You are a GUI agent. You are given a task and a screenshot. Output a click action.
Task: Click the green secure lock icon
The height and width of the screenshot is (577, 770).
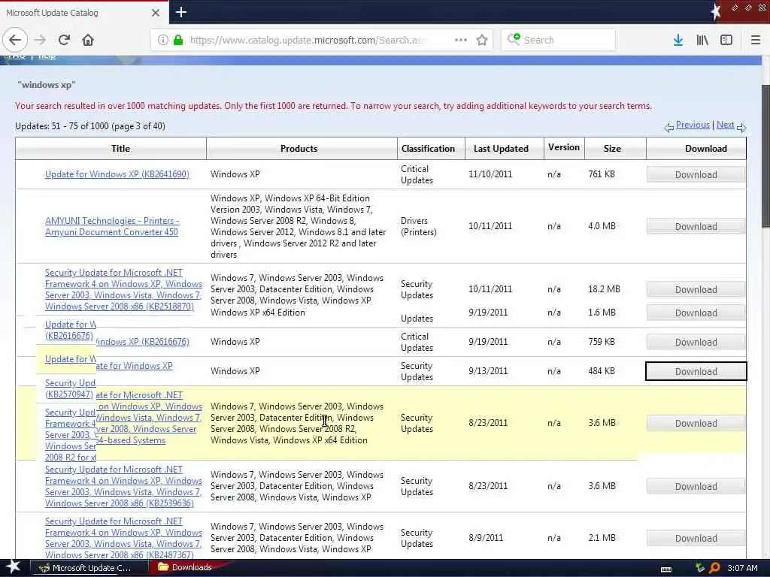pyautogui.click(x=178, y=41)
